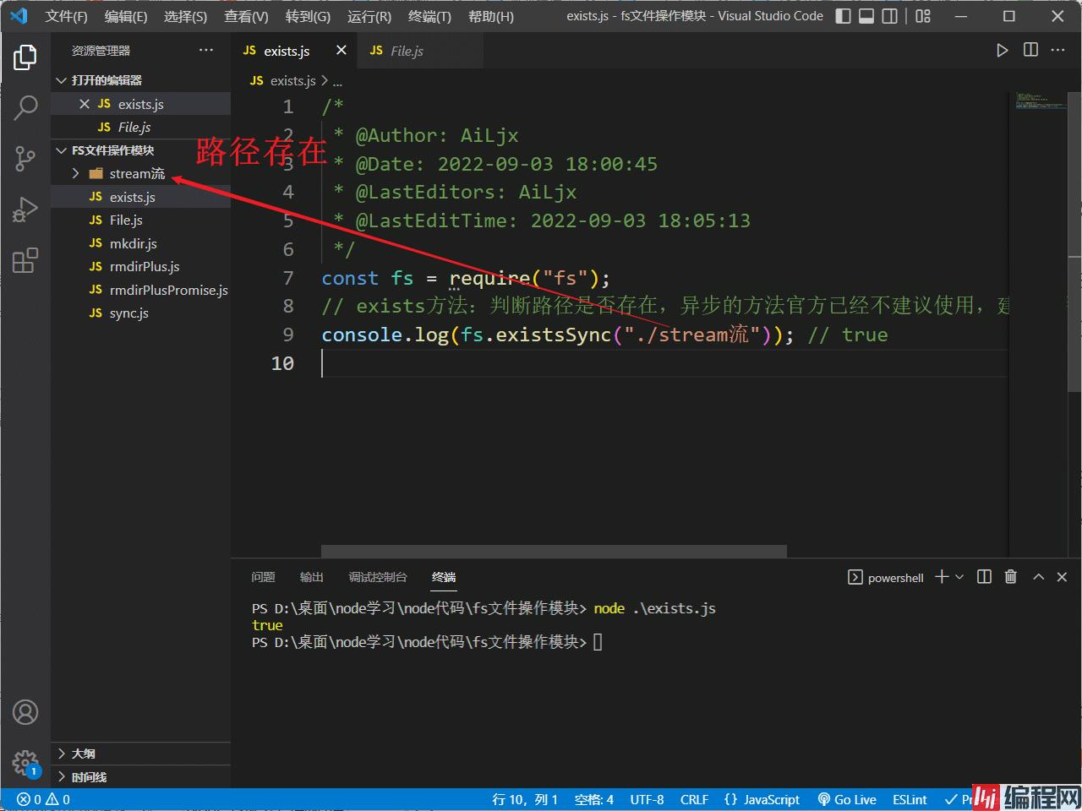
Task: Select the 终端 panel tab
Action: click(x=443, y=577)
